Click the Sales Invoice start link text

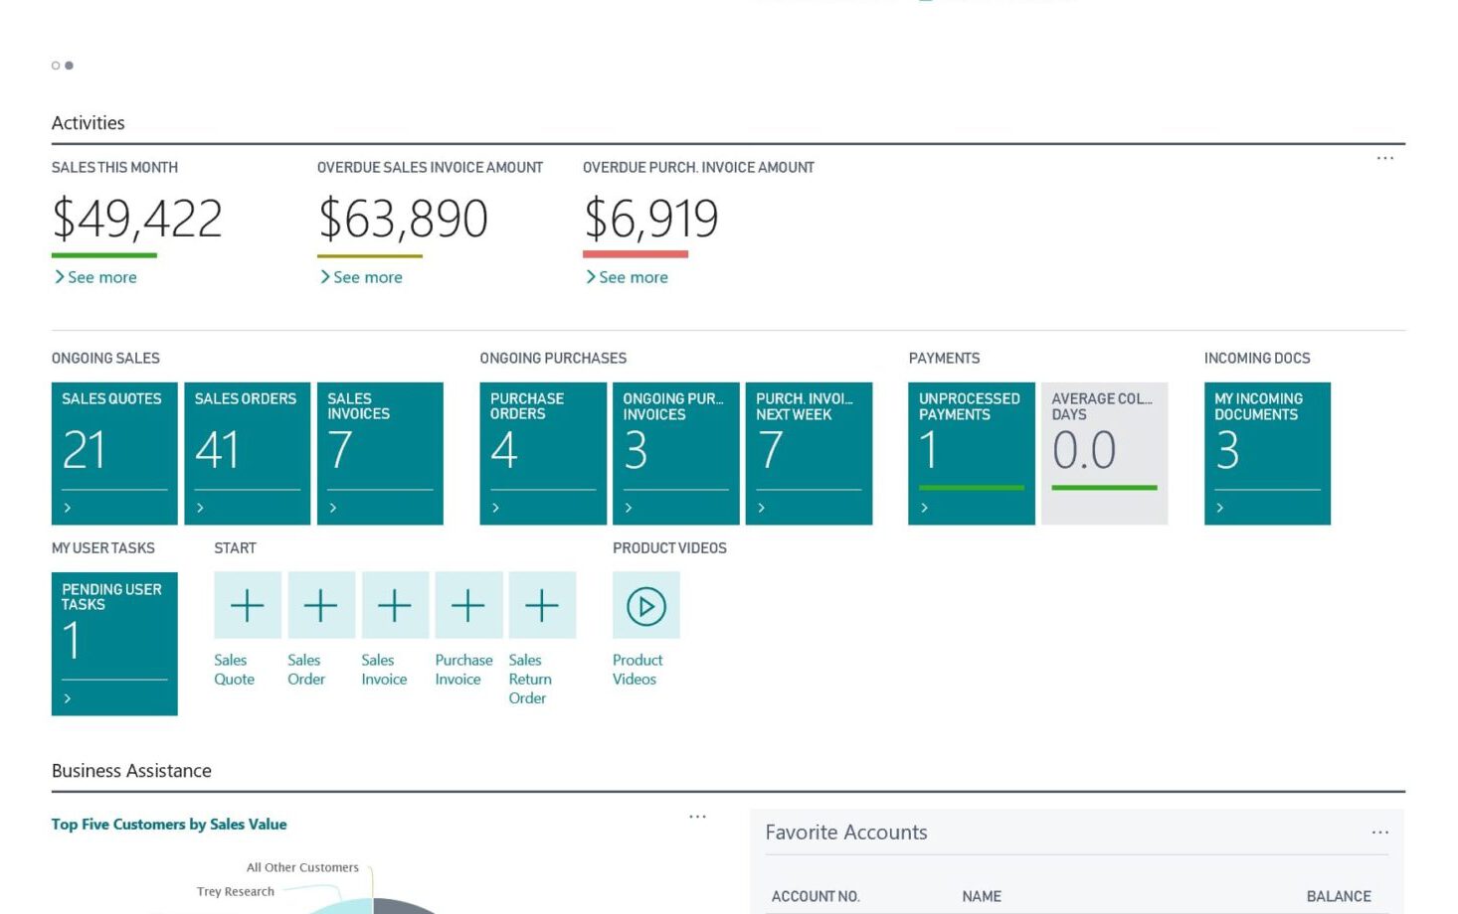[384, 670]
